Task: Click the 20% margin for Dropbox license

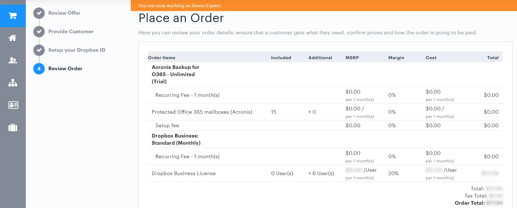Action: point(393,173)
